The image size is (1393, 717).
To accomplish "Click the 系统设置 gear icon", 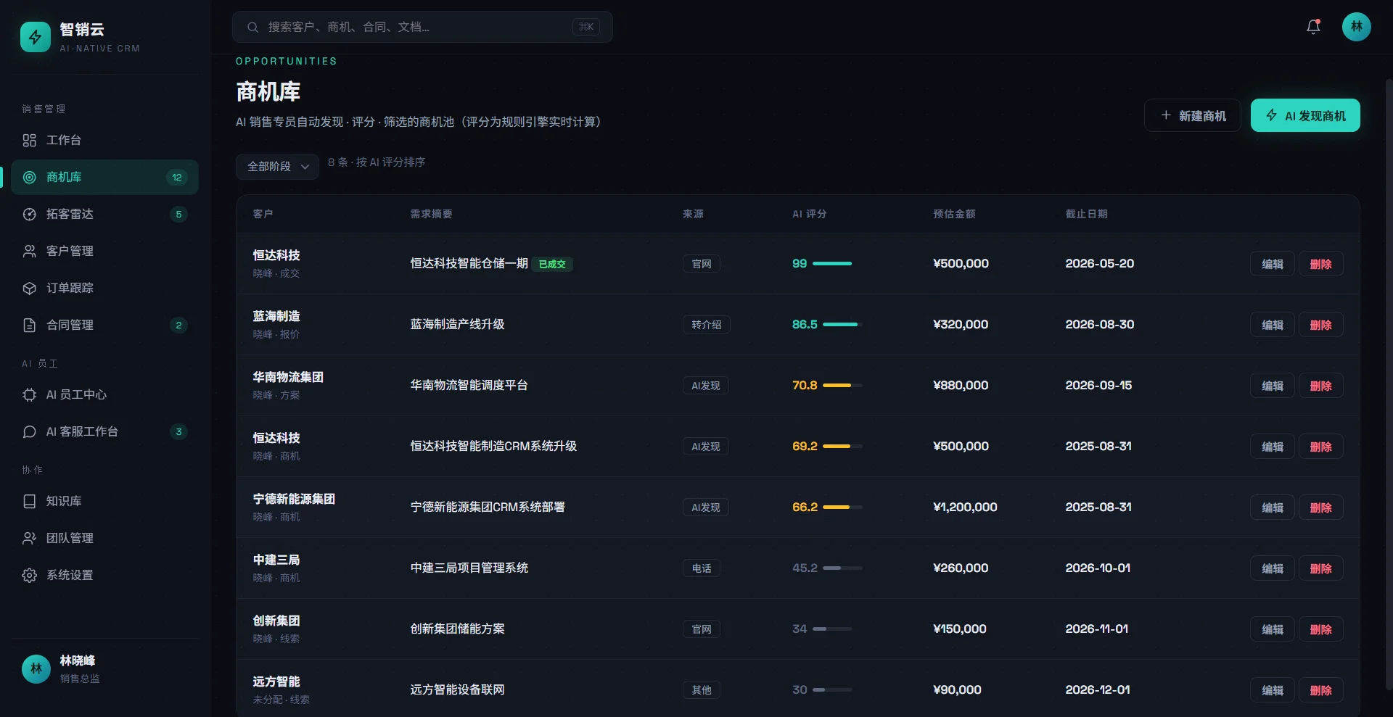I will (30, 575).
